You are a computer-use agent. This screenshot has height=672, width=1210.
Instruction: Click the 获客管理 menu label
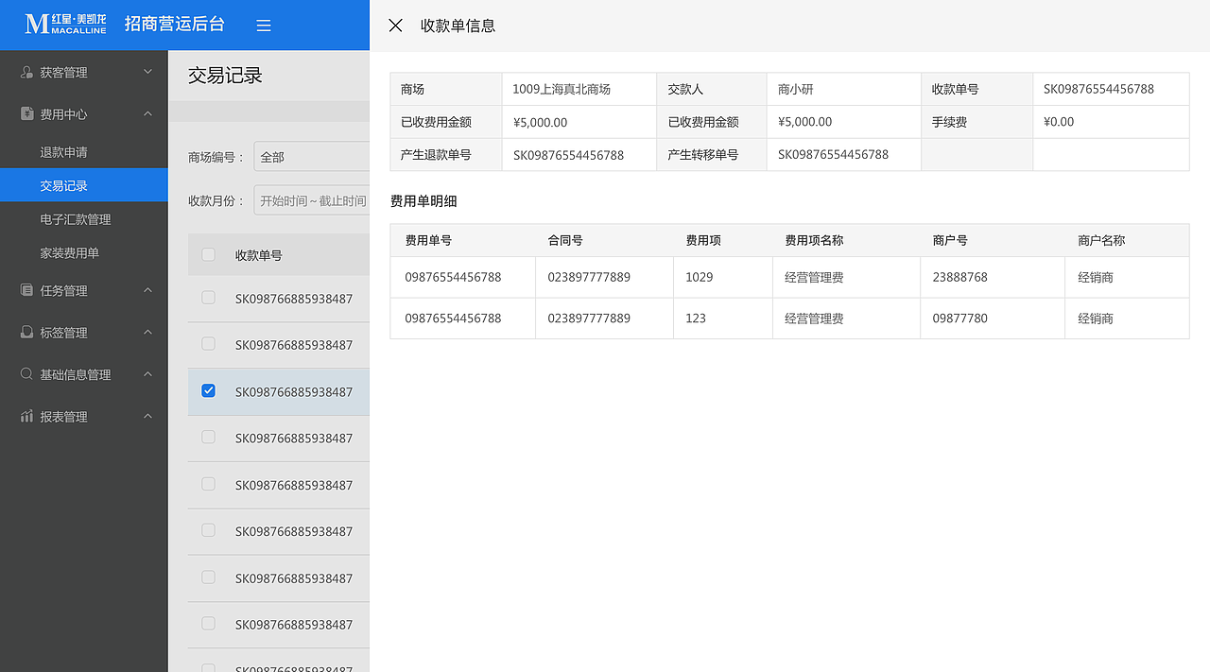[x=63, y=73]
